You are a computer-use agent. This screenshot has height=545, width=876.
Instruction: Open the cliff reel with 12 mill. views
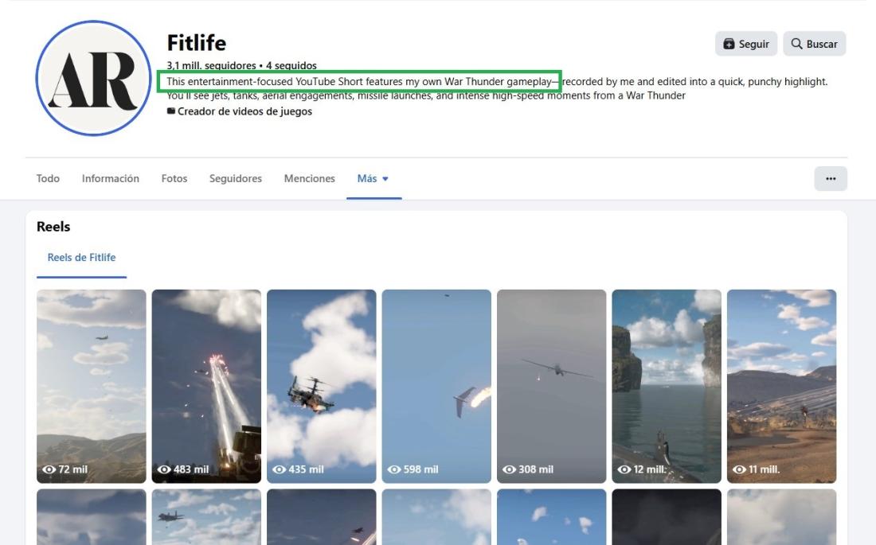click(667, 386)
